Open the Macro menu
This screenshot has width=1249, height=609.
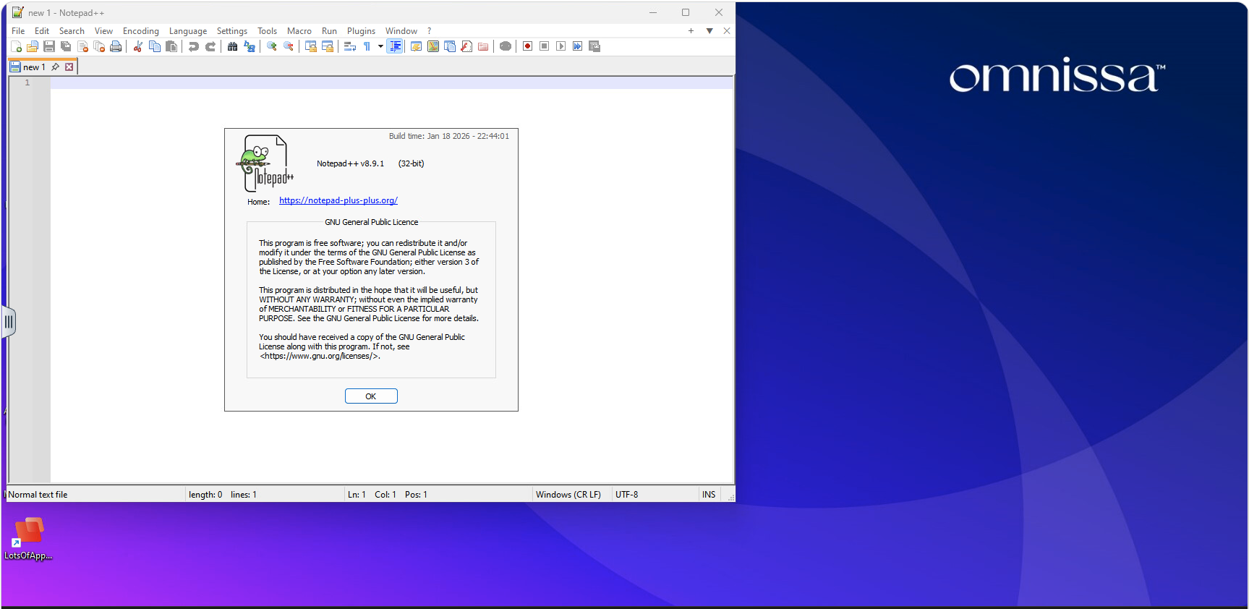point(299,31)
